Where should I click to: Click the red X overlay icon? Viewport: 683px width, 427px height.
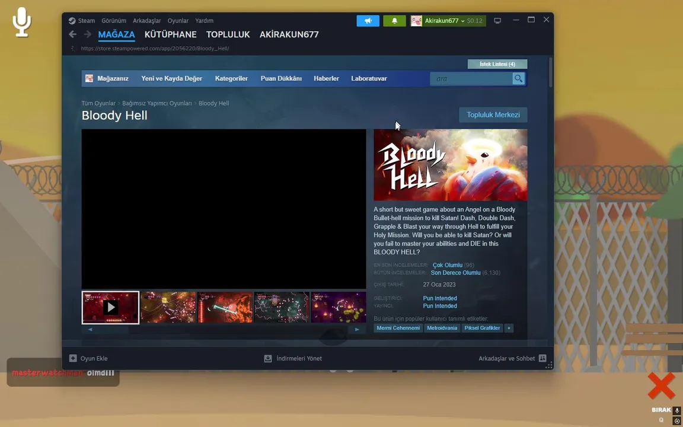click(661, 385)
